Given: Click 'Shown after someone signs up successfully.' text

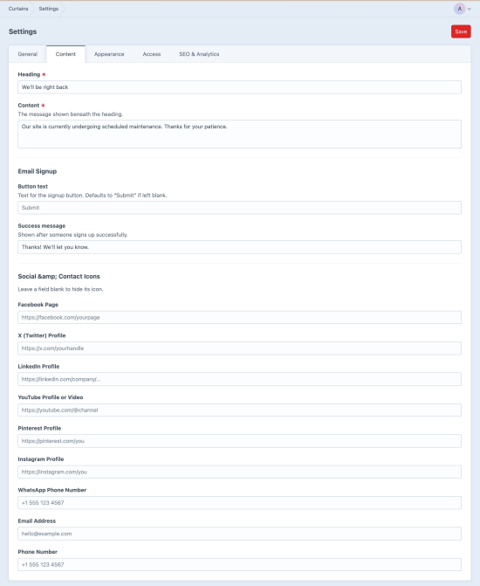Looking at the screenshot, I should click(x=72, y=235).
